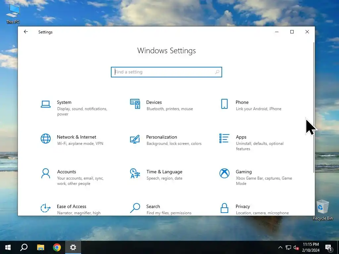Screen dimensions: 339x254
Task: Open the Privacy padlock icon
Action: coord(224,208)
